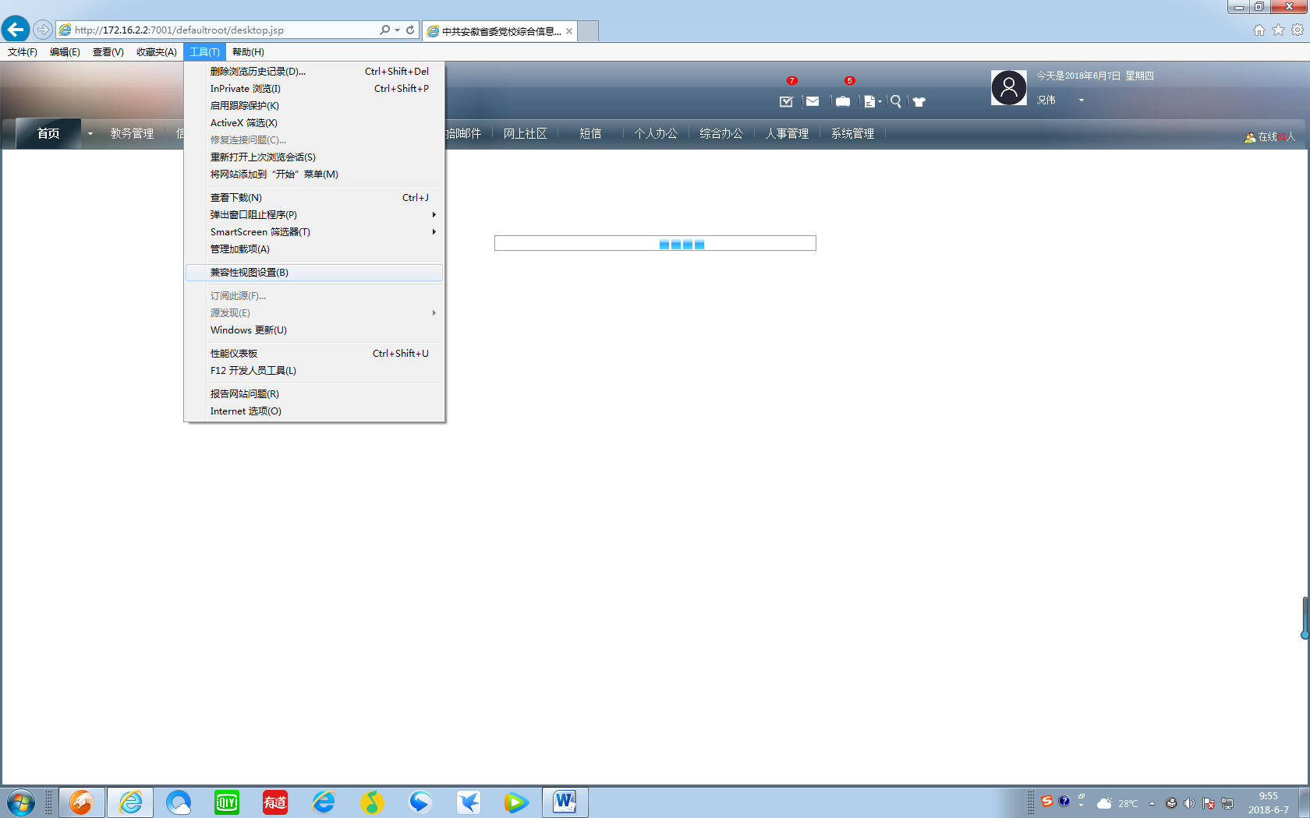Click the t-shirt skin icon
Screen dimensions: 1310x818
point(919,102)
